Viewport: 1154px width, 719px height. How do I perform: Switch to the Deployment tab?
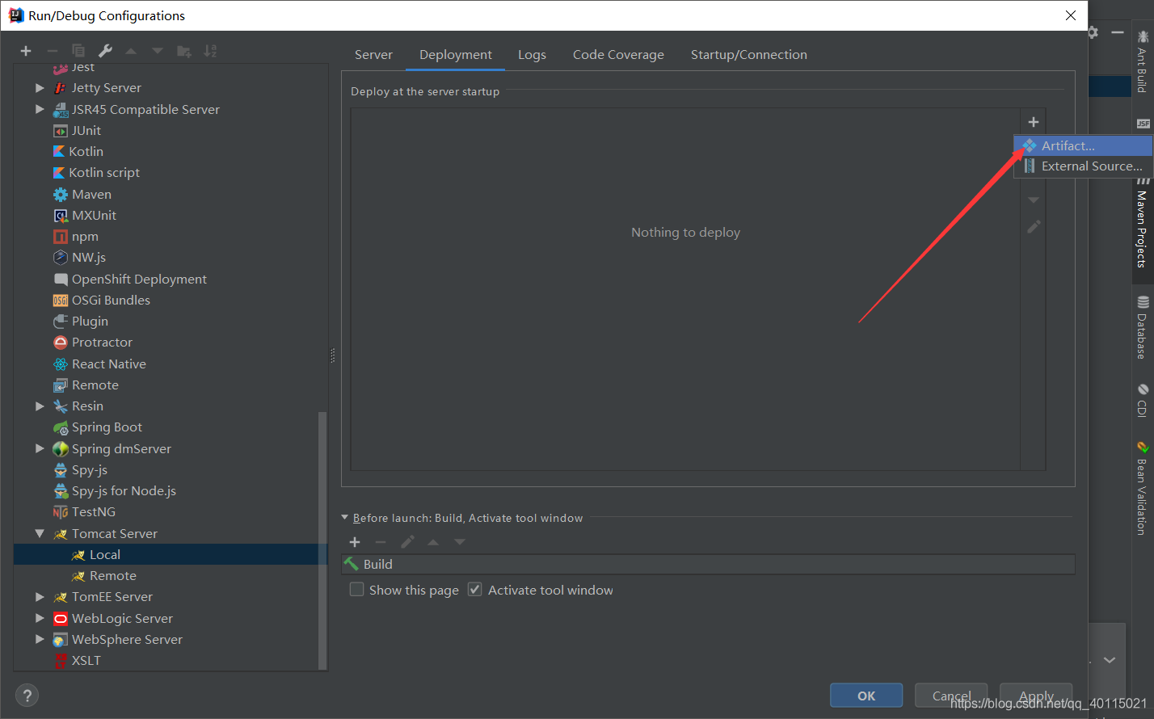(456, 55)
